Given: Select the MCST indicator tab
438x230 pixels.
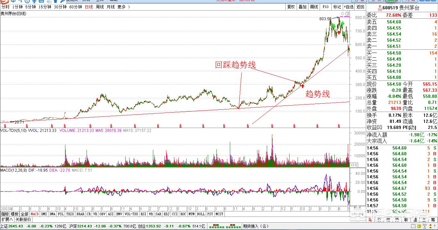Looking at the screenshot, I should [220, 214].
